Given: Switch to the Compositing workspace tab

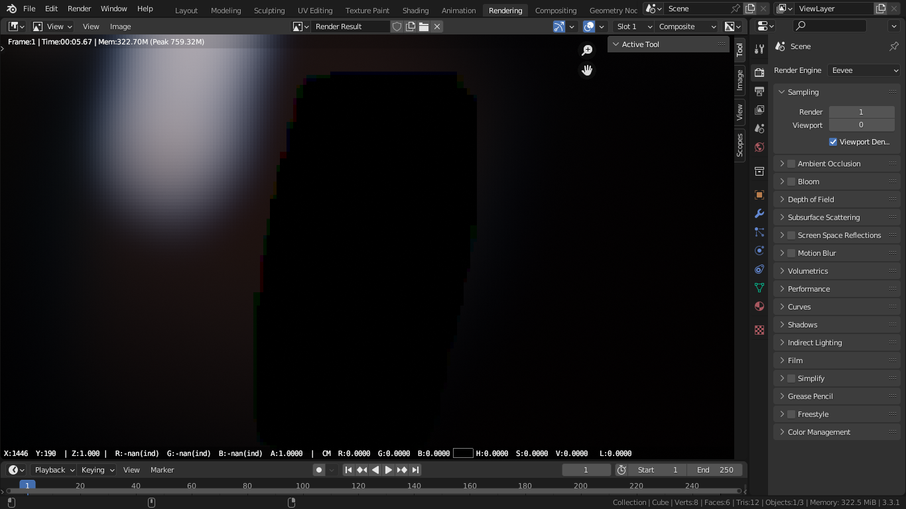Looking at the screenshot, I should click(555, 10).
